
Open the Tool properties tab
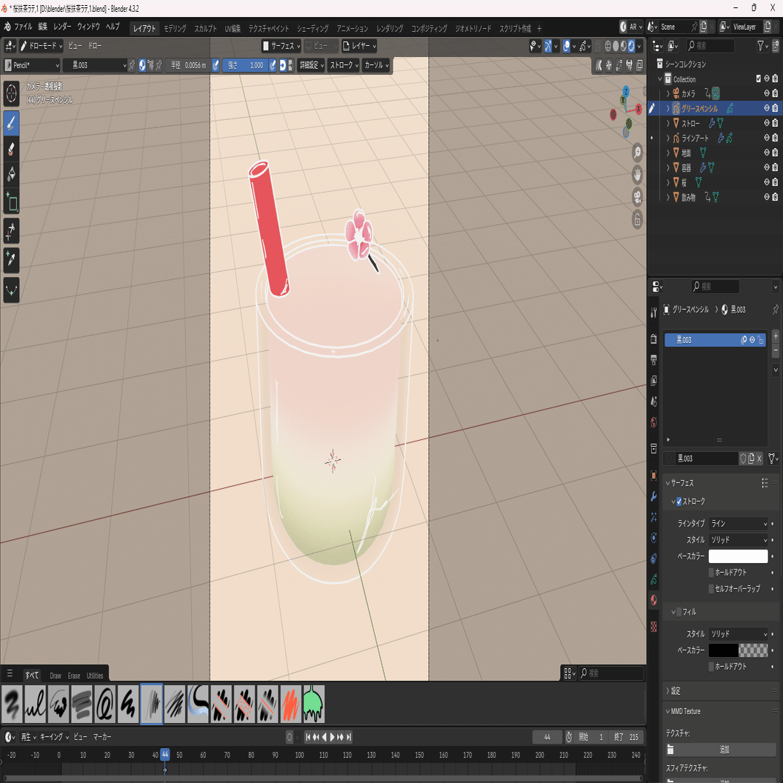coord(653,313)
